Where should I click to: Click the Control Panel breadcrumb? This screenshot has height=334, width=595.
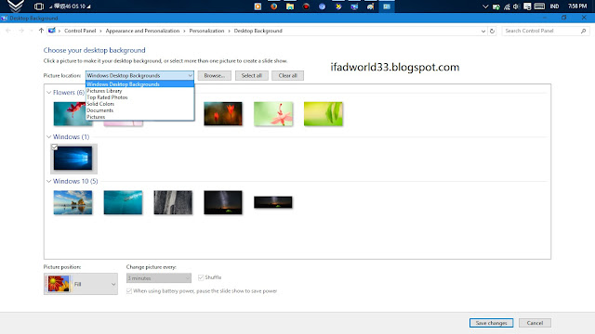coord(80,31)
